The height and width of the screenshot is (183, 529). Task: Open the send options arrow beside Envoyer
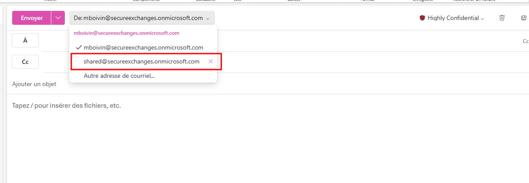(x=58, y=18)
